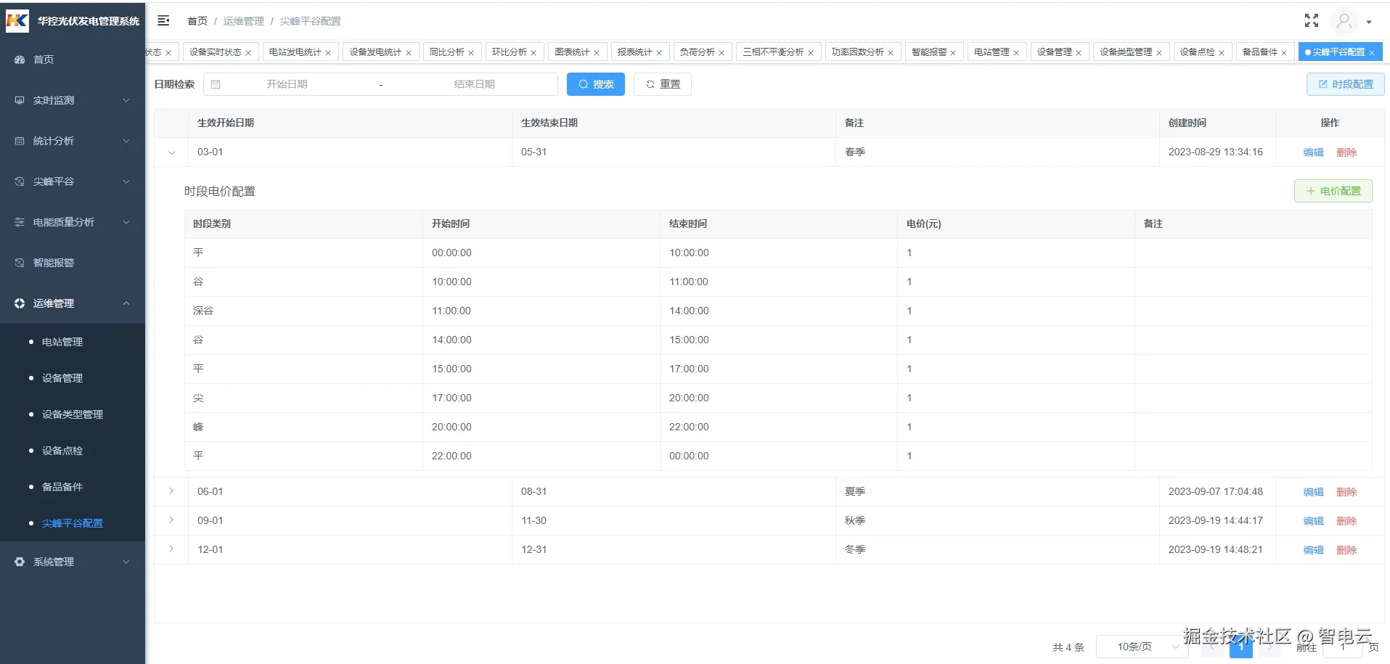The width and height of the screenshot is (1390, 664).
Task: Close the 报表统计 tab
Action: 659,53
